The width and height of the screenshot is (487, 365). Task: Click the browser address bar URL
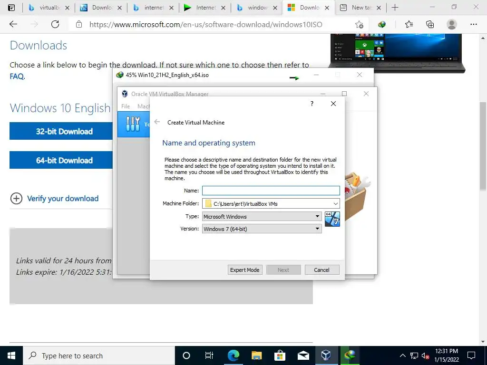pyautogui.click(x=205, y=25)
